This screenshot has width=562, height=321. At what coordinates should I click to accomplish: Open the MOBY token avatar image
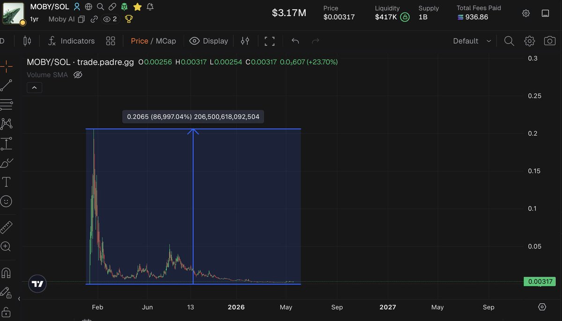pyautogui.click(x=13, y=13)
